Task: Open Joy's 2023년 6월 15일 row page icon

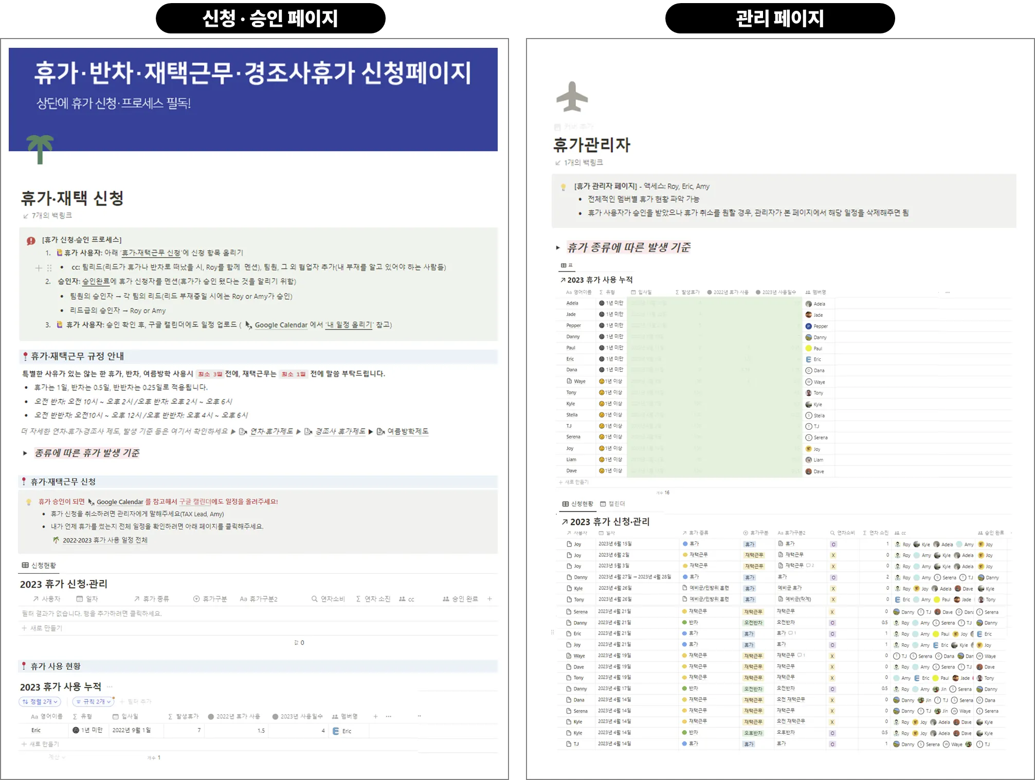Action: click(569, 544)
